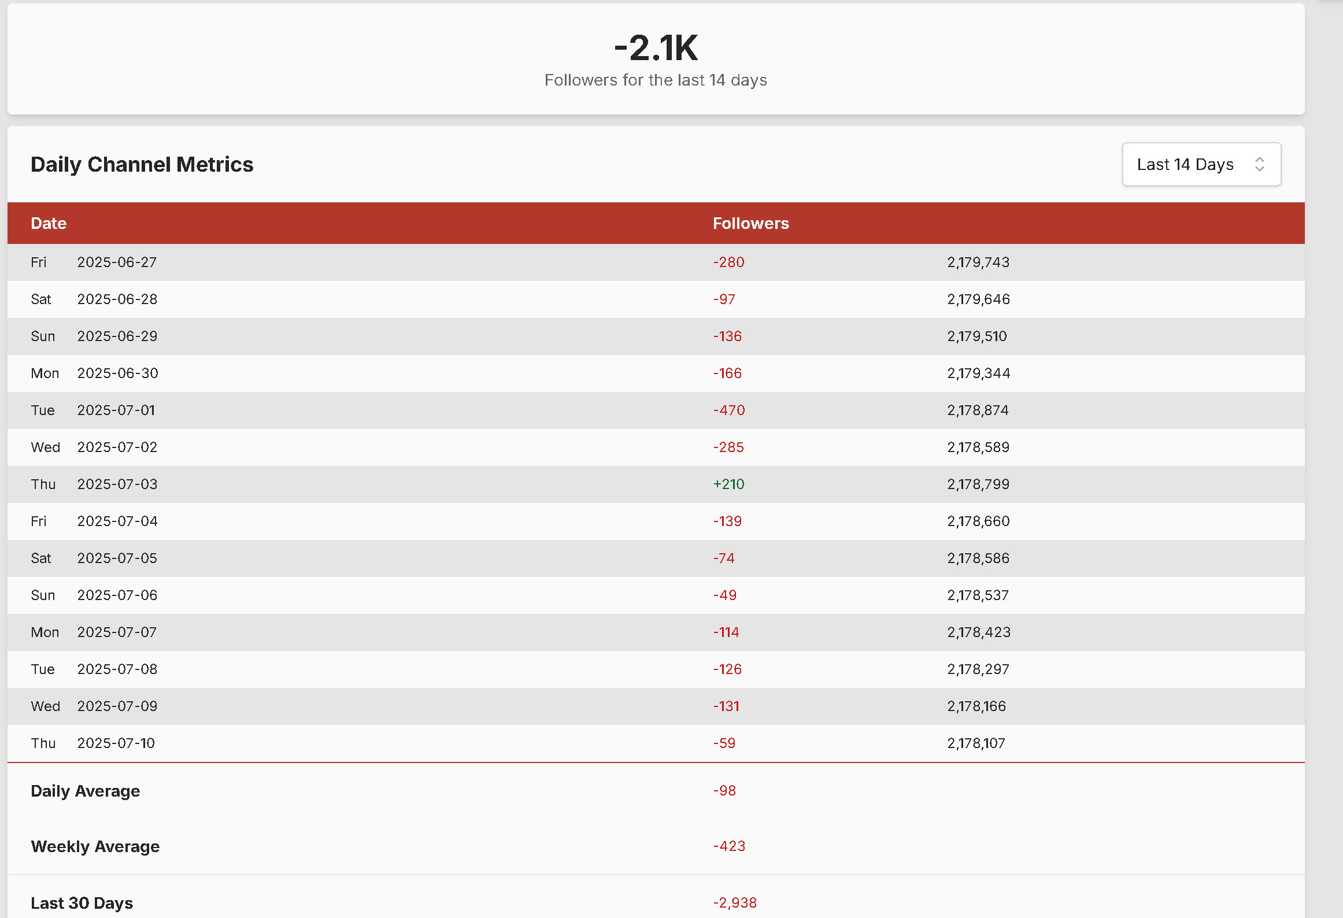This screenshot has width=1343, height=918.
Task: Select the 2025-07-03 date cell
Action: coord(117,484)
